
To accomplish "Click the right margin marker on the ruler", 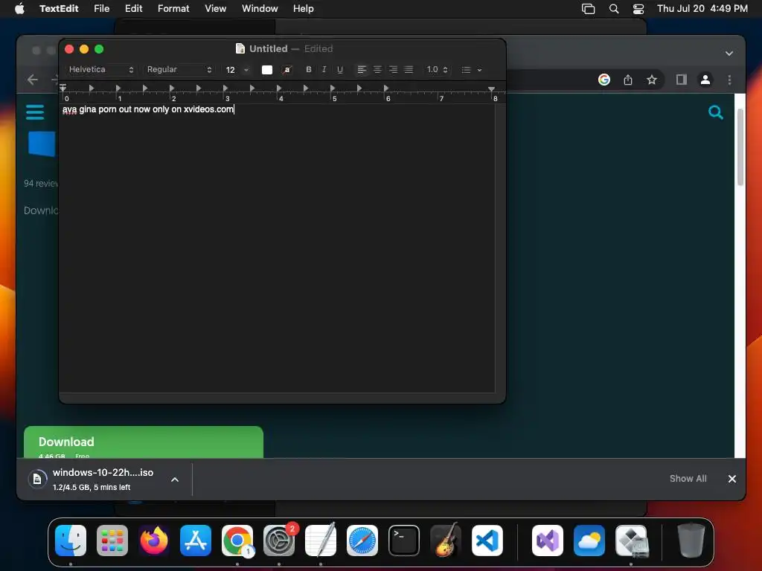I will [x=491, y=89].
